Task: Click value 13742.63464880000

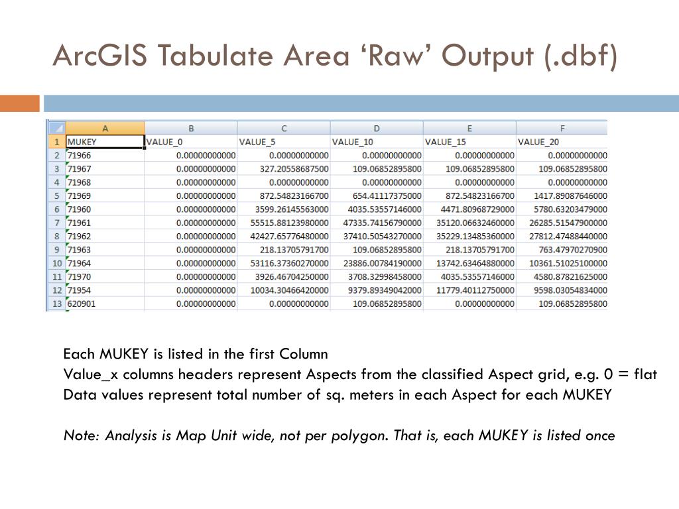Action: pyautogui.click(x=469, y=263)
